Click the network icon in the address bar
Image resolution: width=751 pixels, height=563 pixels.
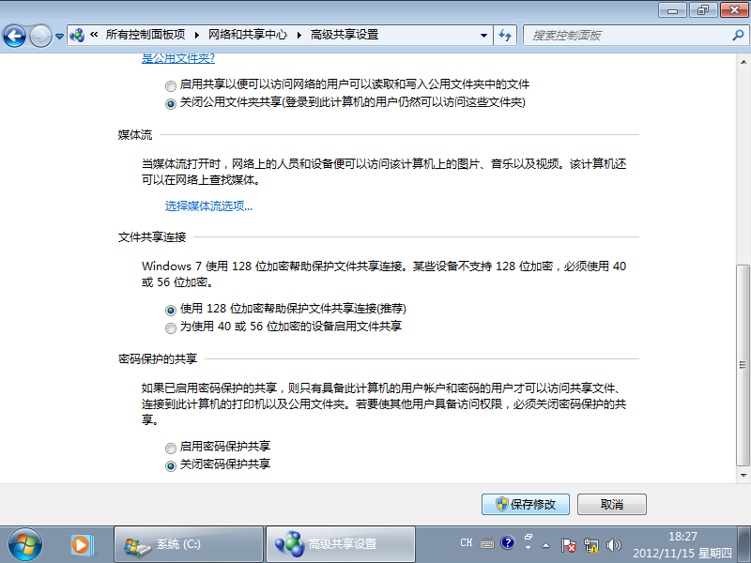click(x=77, y=35)
